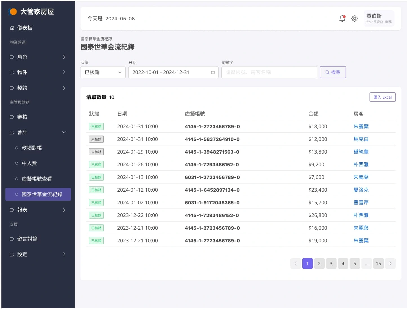
Task: Select the 已核銷 status tag on first row
Action: click(96, 126)
